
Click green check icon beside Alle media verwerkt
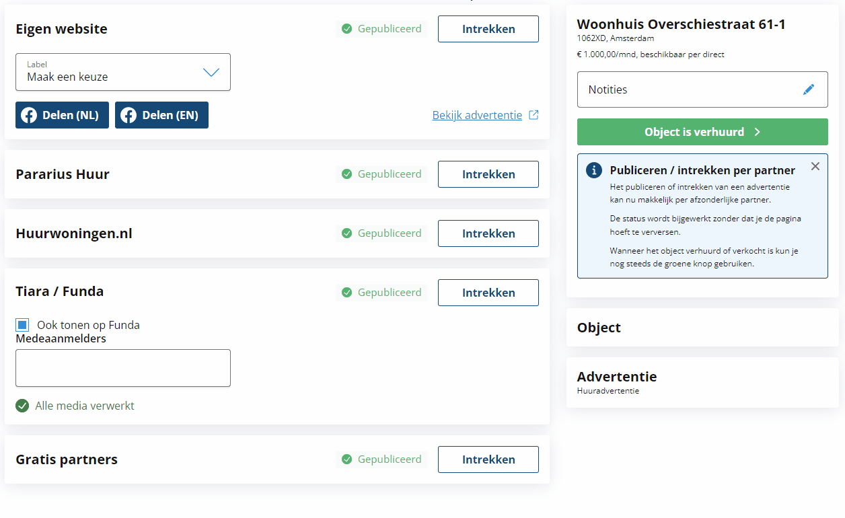coord(22,406)
